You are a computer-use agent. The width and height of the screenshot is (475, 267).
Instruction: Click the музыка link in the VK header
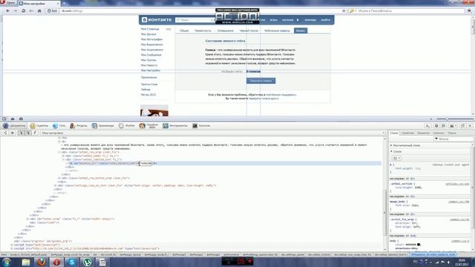point(287,20)
